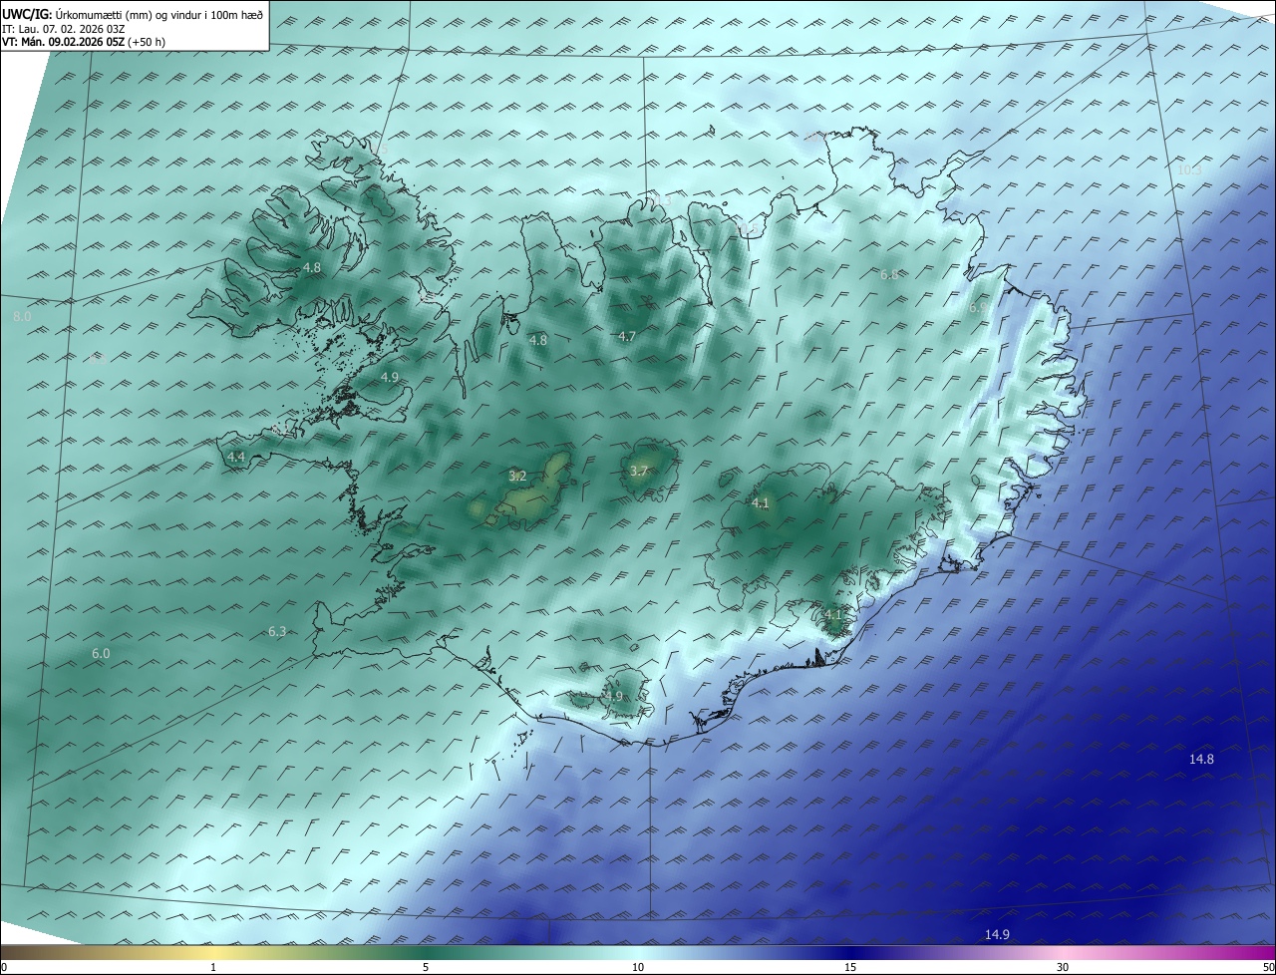Click the 14.9 value label above the colorbar
Screen dimensions: 1276x975
(x=997, y=934)
